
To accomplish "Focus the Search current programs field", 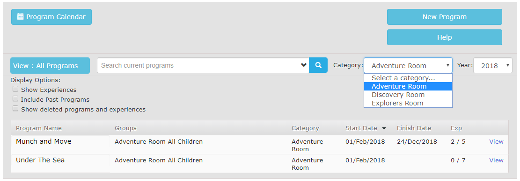I will tap(199, 65).
